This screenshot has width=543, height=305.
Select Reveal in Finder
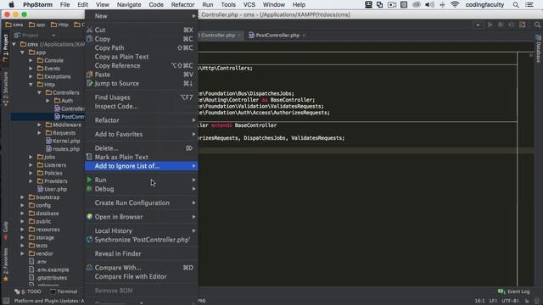142,253
